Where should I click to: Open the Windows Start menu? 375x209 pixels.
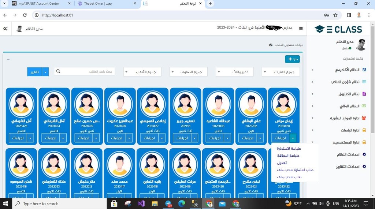tap(5, 204)
